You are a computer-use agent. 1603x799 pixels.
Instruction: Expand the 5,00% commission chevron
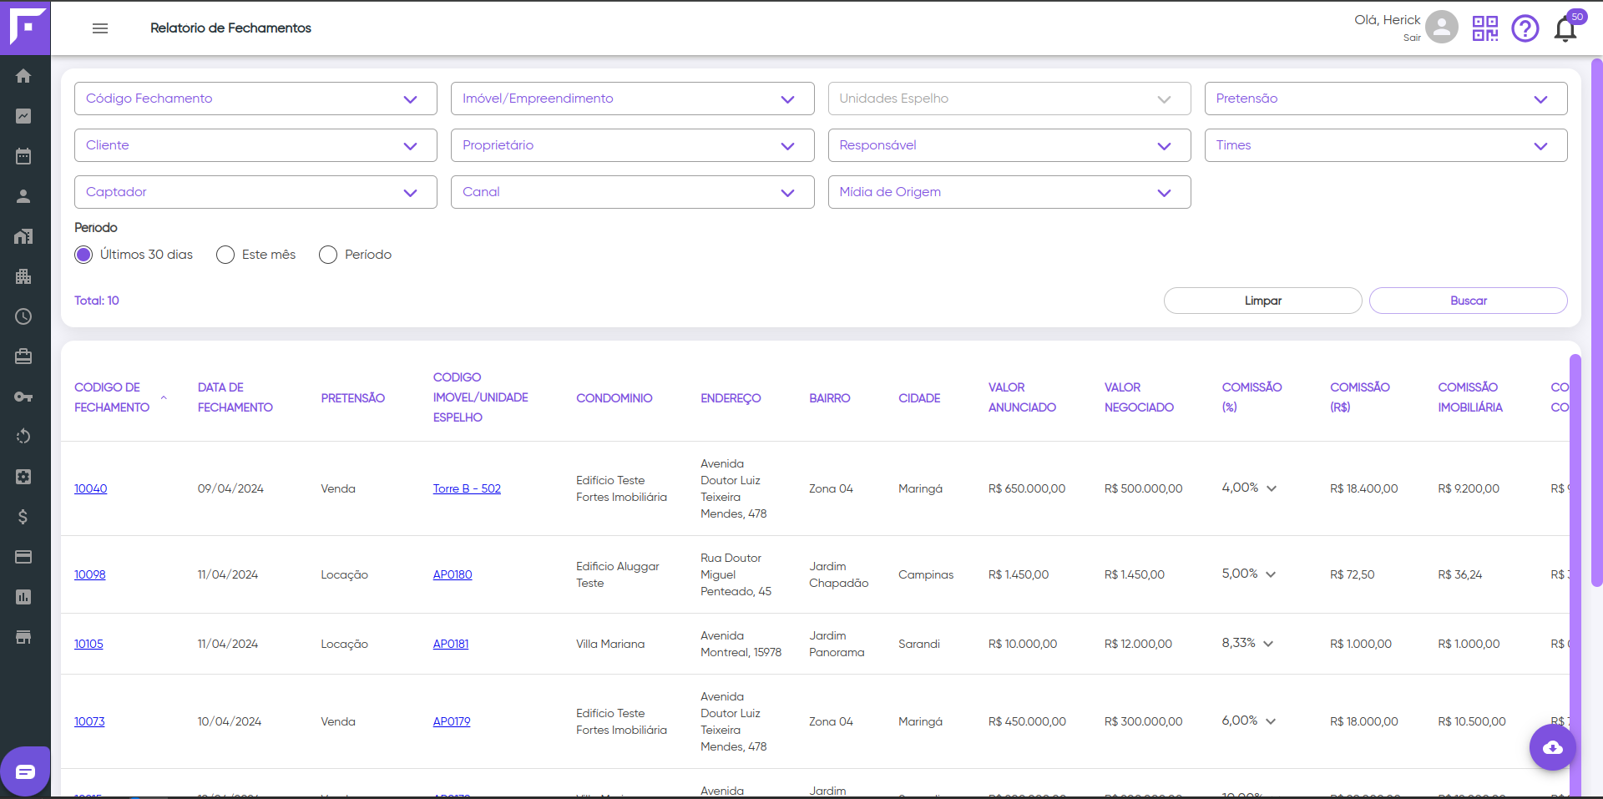pos(1271,574)
